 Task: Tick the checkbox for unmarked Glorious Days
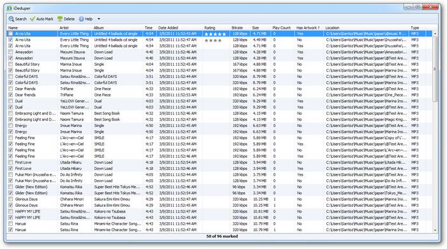pos(11,199)
